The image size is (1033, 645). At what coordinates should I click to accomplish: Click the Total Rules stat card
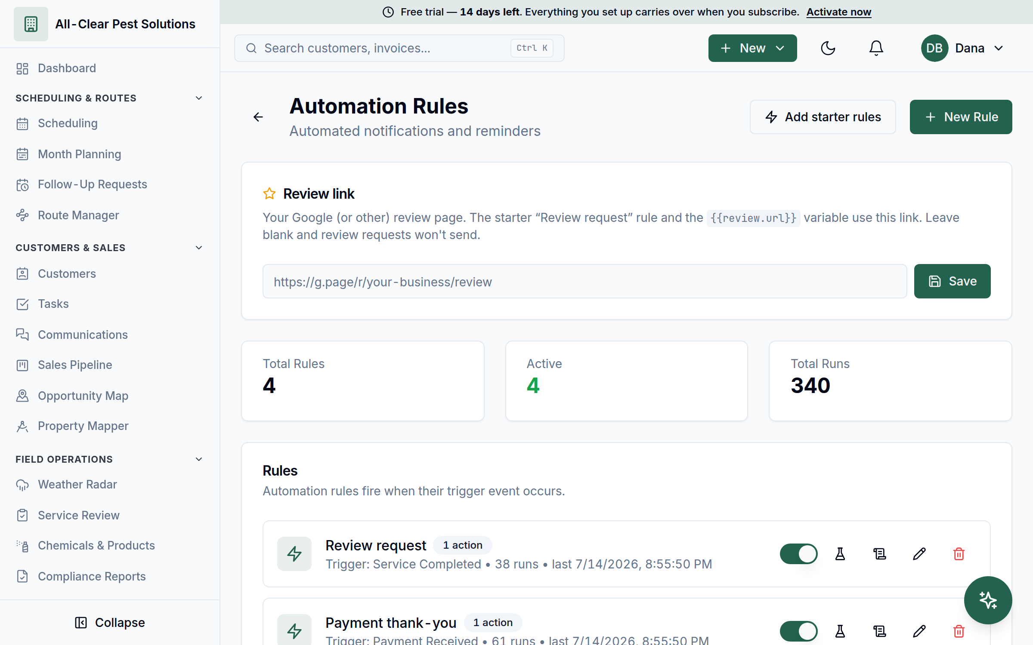pos(362,381)
